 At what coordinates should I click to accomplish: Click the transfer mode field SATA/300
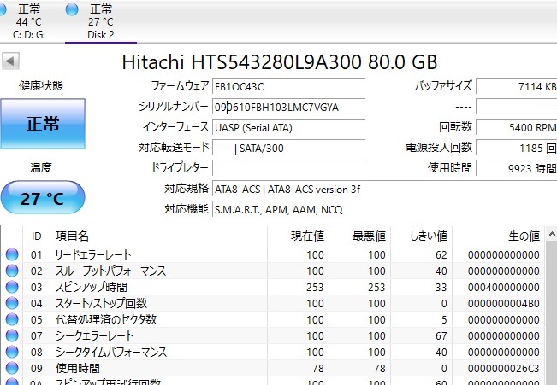tap(289, 149)
